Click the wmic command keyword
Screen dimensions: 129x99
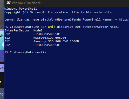(52, 27)
